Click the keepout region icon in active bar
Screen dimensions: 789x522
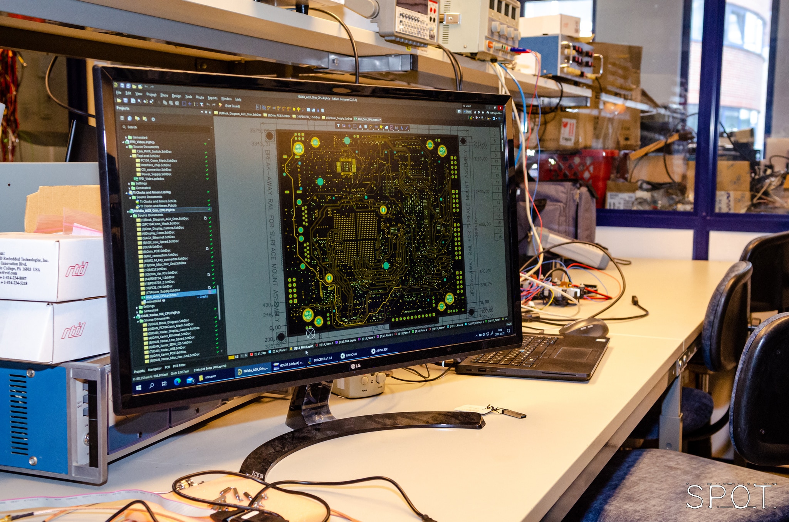(391, 127)
